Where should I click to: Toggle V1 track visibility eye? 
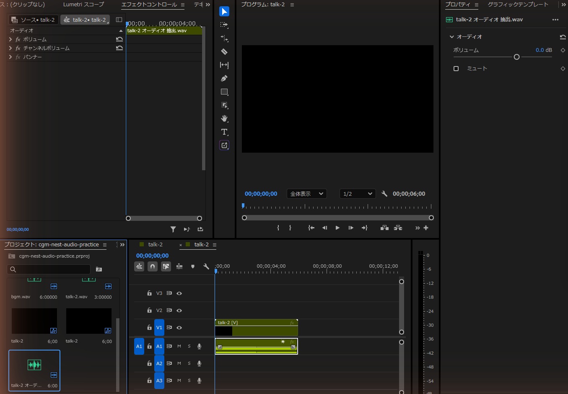(x=179, y=328)
